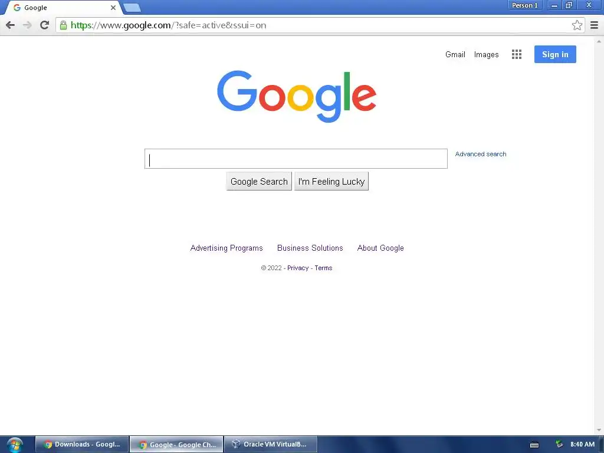Click the Google Search button
This screenshot has width=604, height=453.
(x=259, y=182)
